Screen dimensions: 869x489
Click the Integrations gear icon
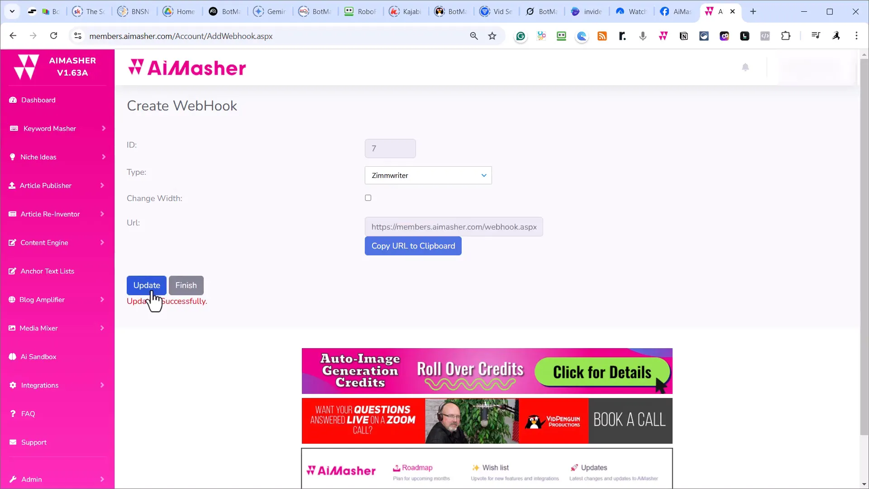click(x=13, y=385)
